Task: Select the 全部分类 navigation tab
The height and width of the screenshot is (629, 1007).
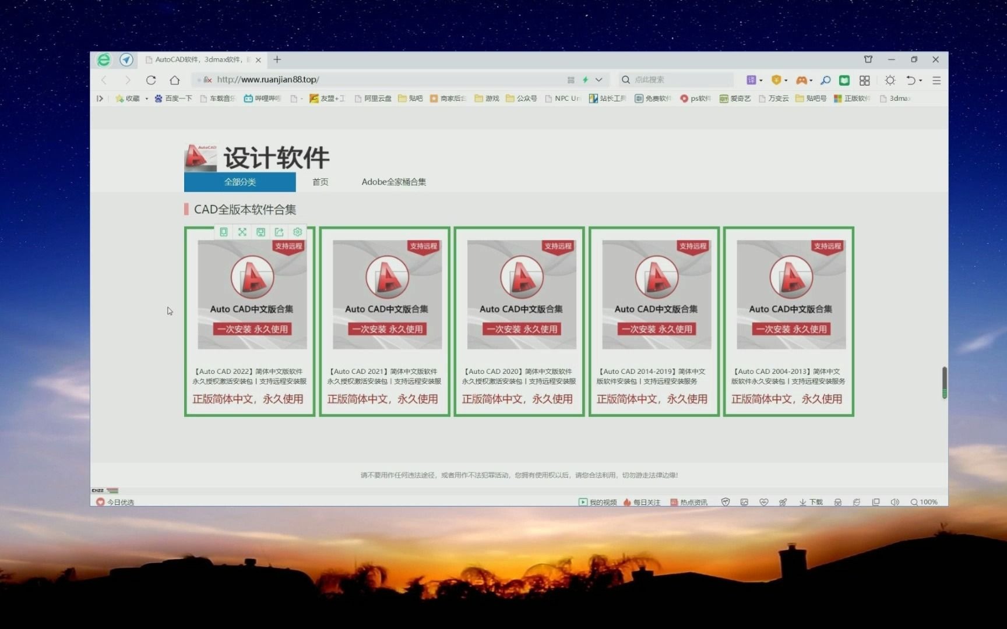Action: (x=240, y=182)
